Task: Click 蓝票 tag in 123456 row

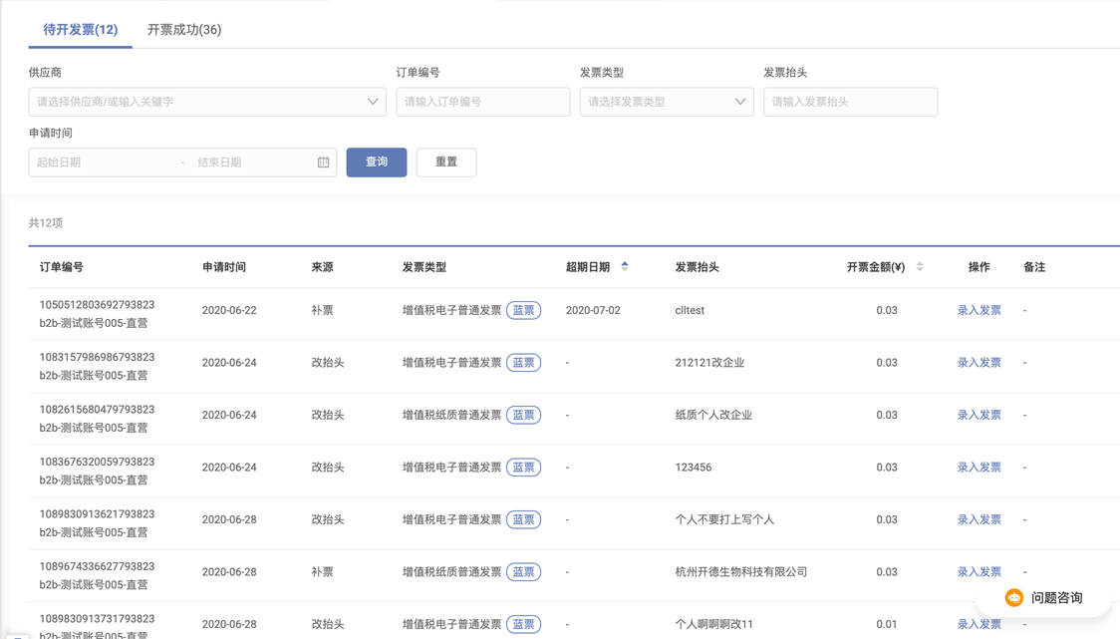Action: pos(523,467)
